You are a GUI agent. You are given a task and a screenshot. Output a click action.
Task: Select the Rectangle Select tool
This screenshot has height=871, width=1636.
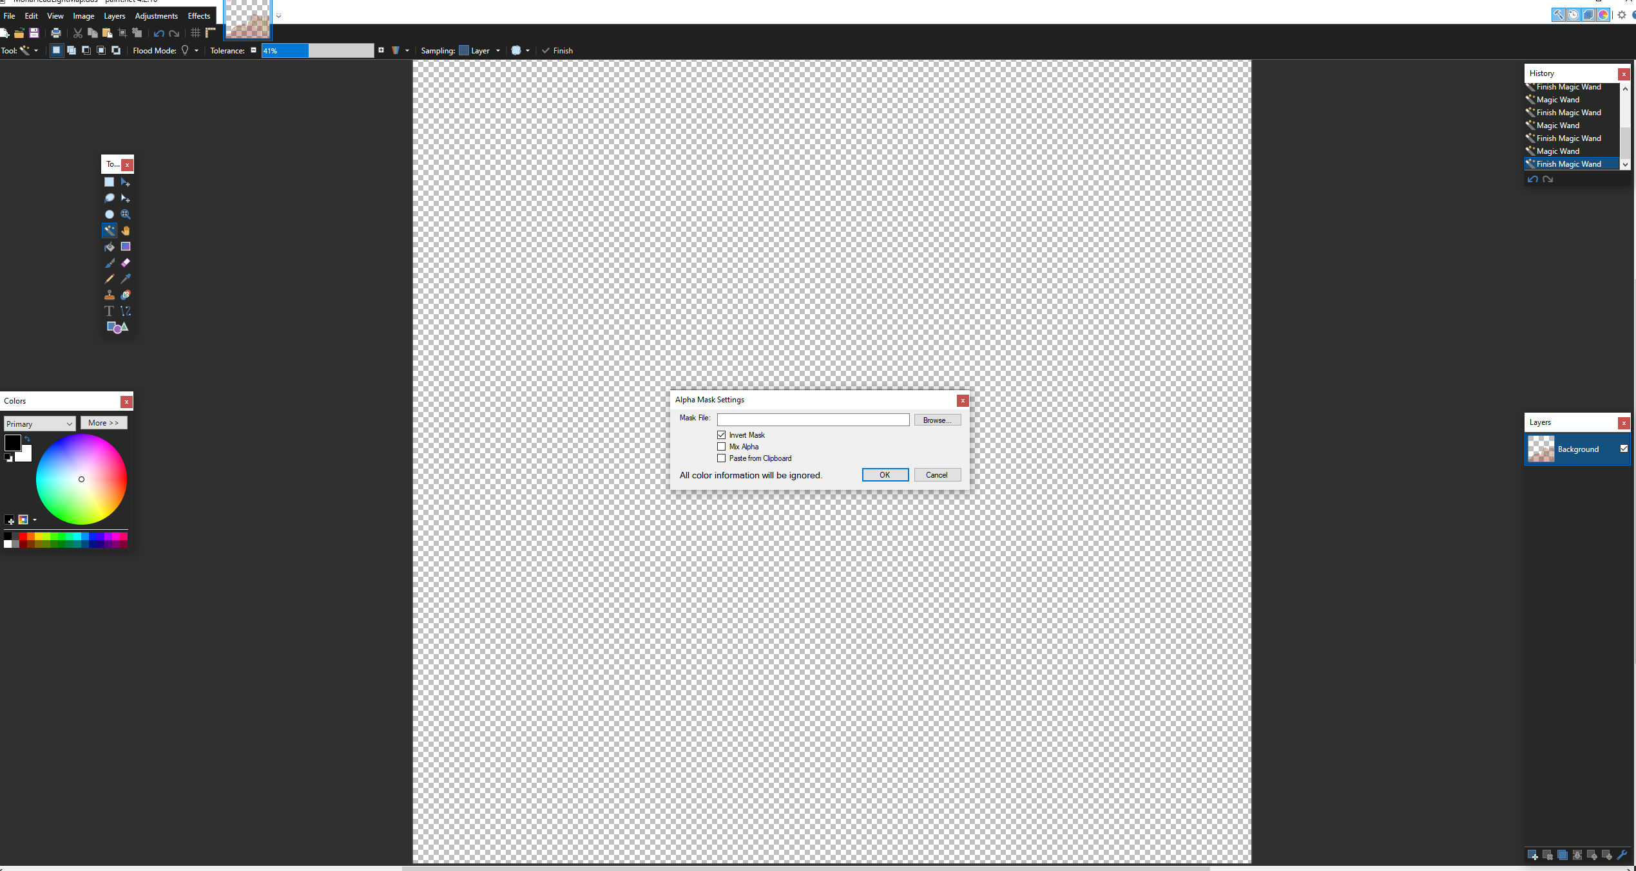pyautogui.click(x=109, y=182)
